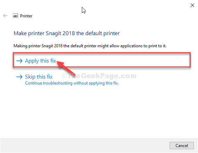198x153 pixels.
Task: Click inside the red highlighted Apply fix box
Action: 102,60
